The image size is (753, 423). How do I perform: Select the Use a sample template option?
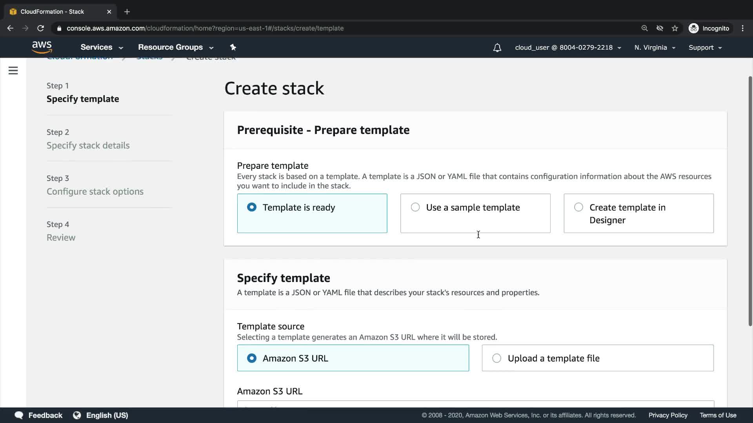[415, 207]
